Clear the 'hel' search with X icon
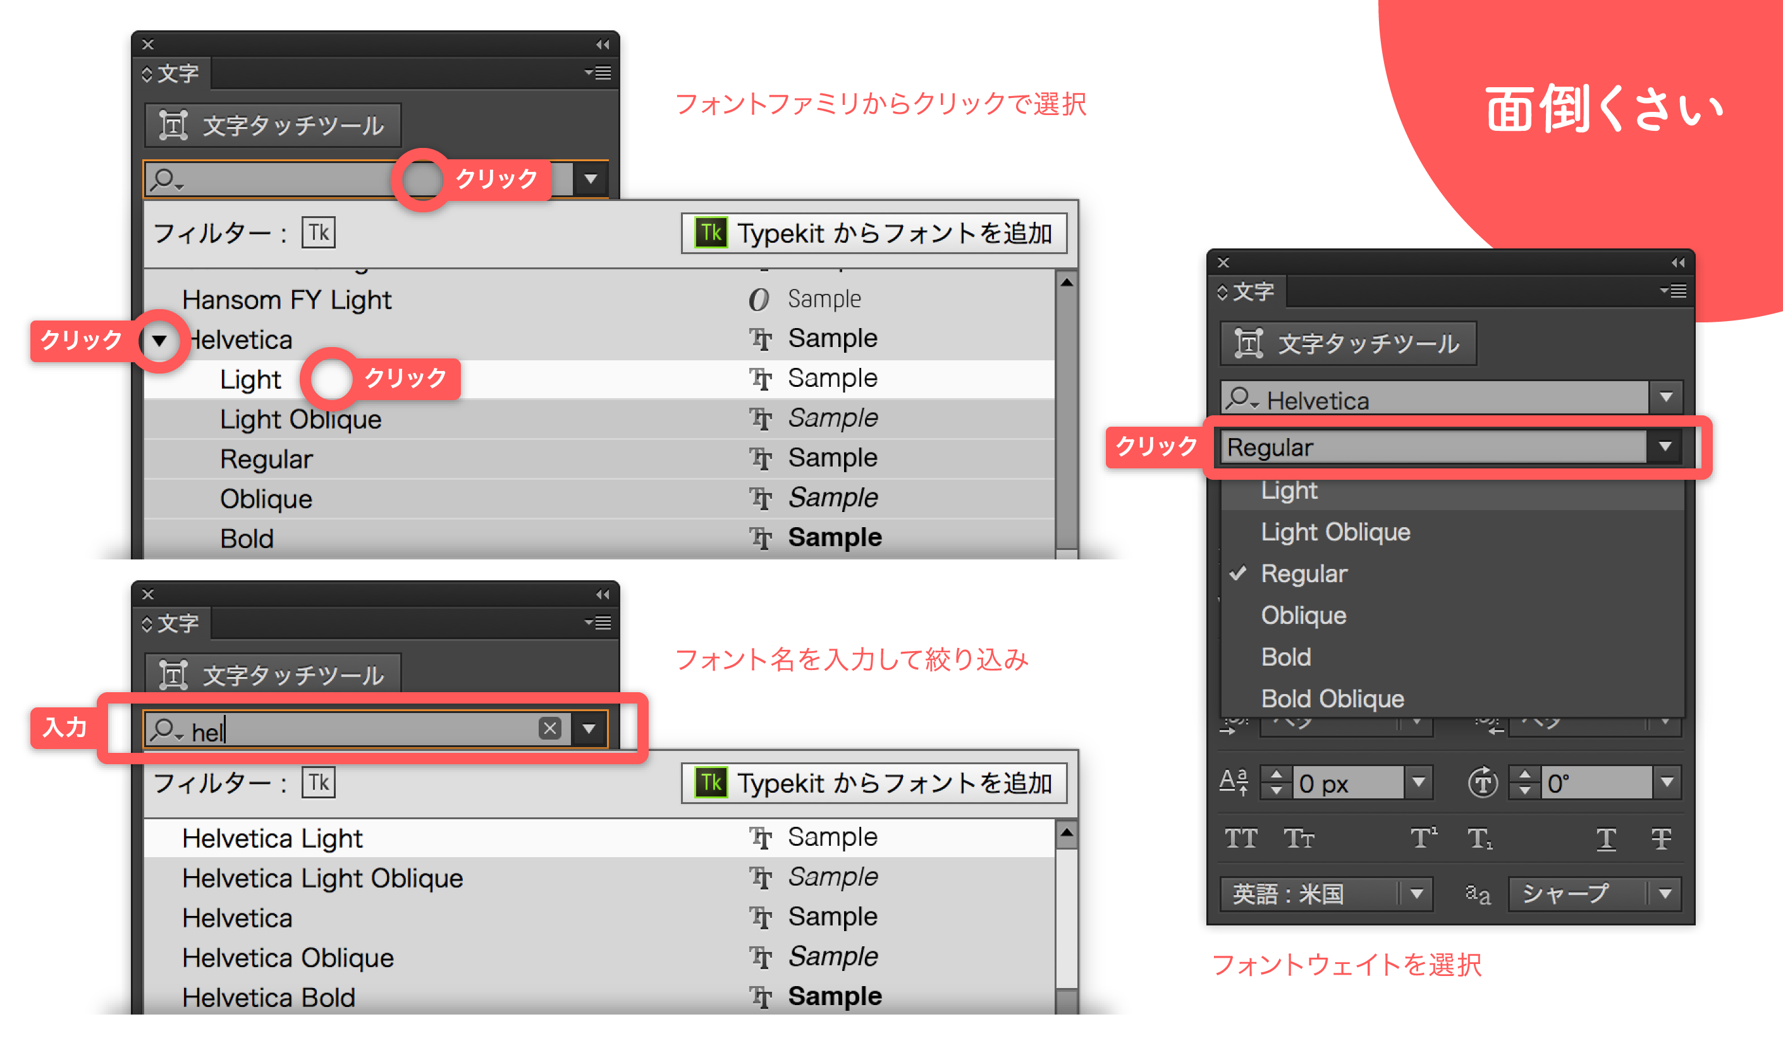The width and height of the screenshot is (1783, 1043). pyautogui.click(x=550, y=728)
